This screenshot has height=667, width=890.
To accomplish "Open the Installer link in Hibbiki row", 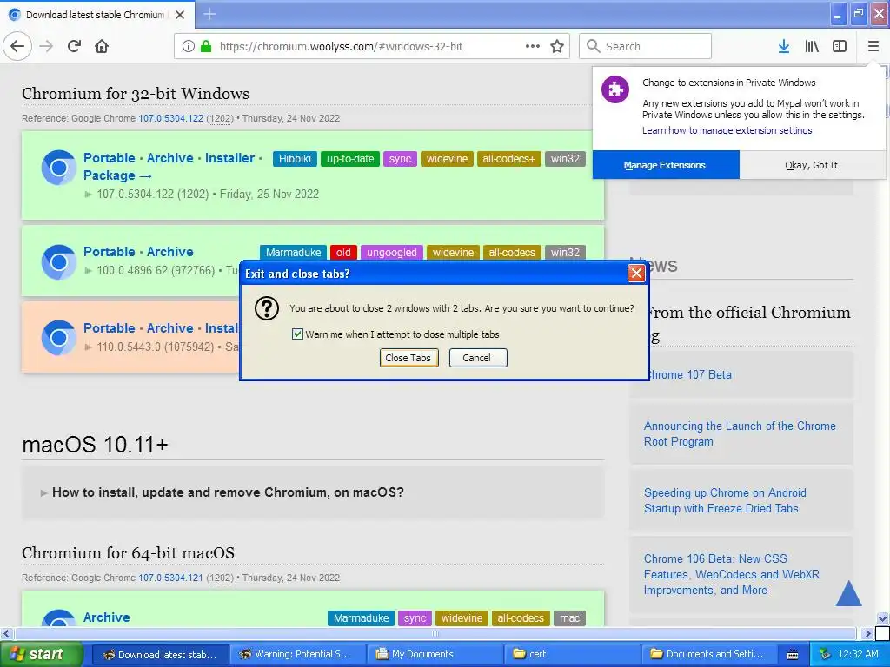I will [x=229, y=158].
